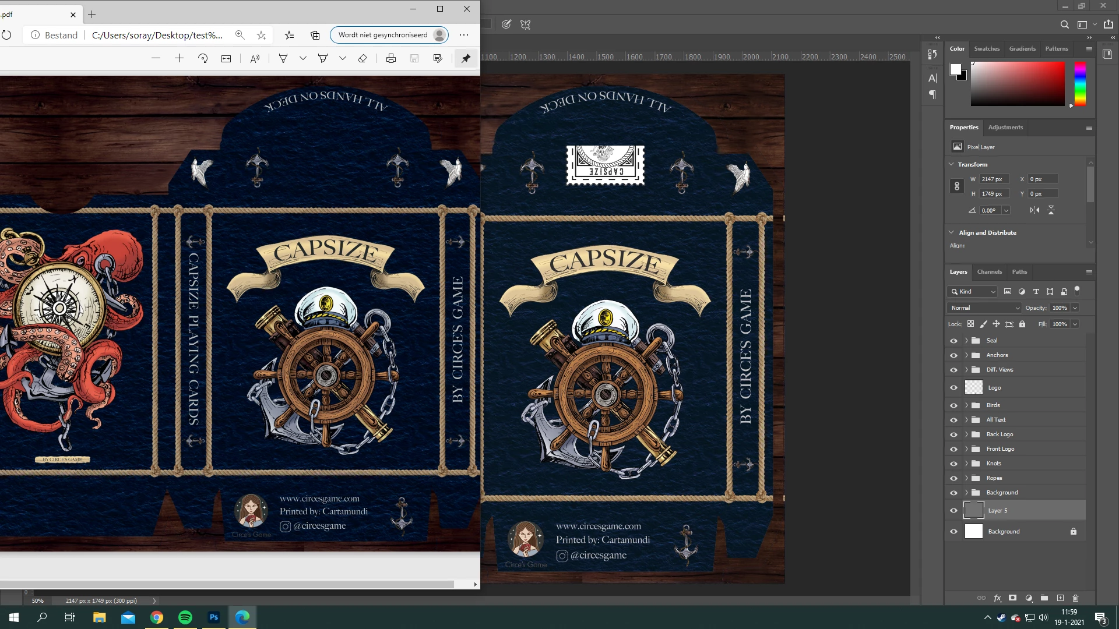Create a new layer with the plus icon
Viewport: 1119px width, 629px height.
coord(1060,598)
